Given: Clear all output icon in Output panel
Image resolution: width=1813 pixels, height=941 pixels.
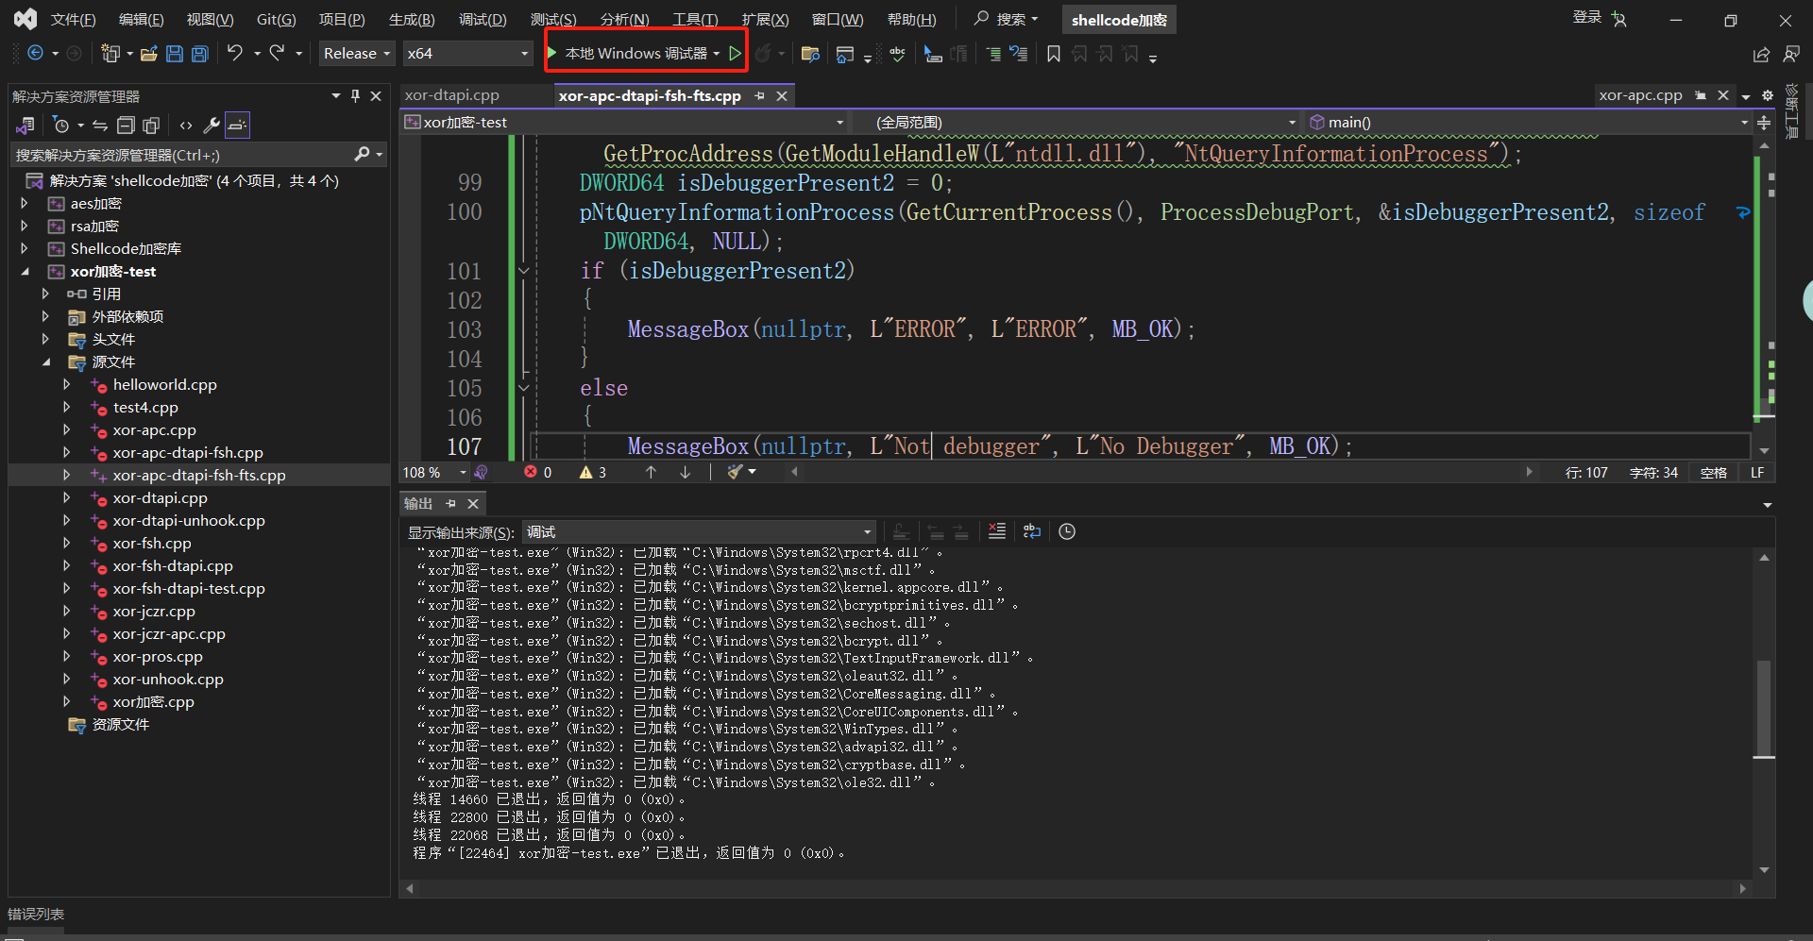Looking at the screenshot, I should pyautogui.click(x=997, y=531).
